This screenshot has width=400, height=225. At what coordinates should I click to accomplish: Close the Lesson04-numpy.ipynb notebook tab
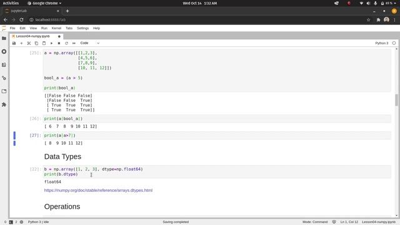pos(59,36)
